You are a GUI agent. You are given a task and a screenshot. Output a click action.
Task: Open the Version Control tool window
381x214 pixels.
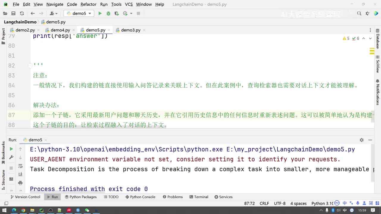25,197
